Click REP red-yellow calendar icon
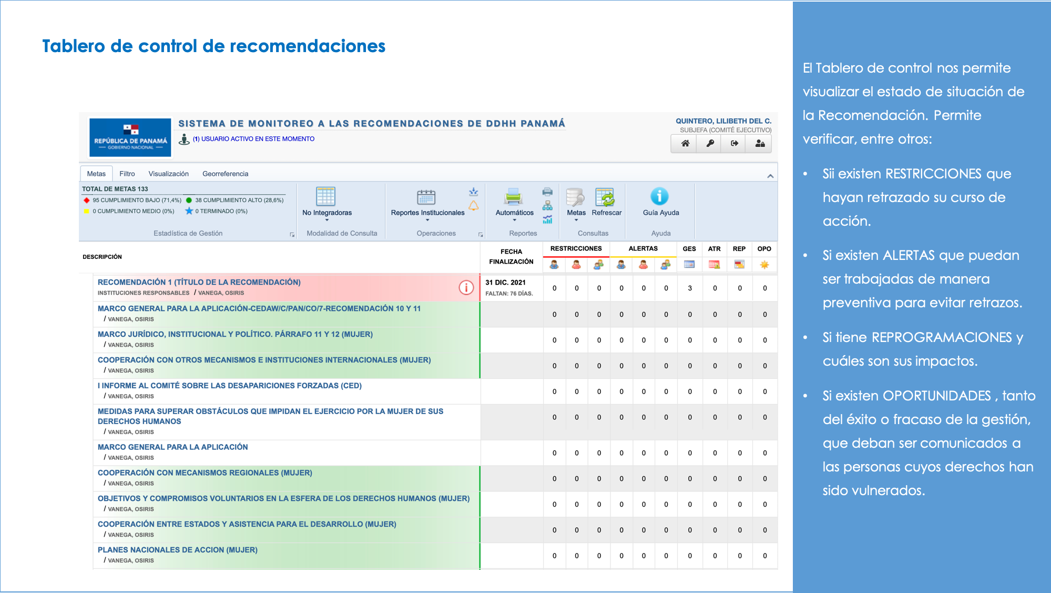Screen dimensions: 1051x593 click(739, 265)
